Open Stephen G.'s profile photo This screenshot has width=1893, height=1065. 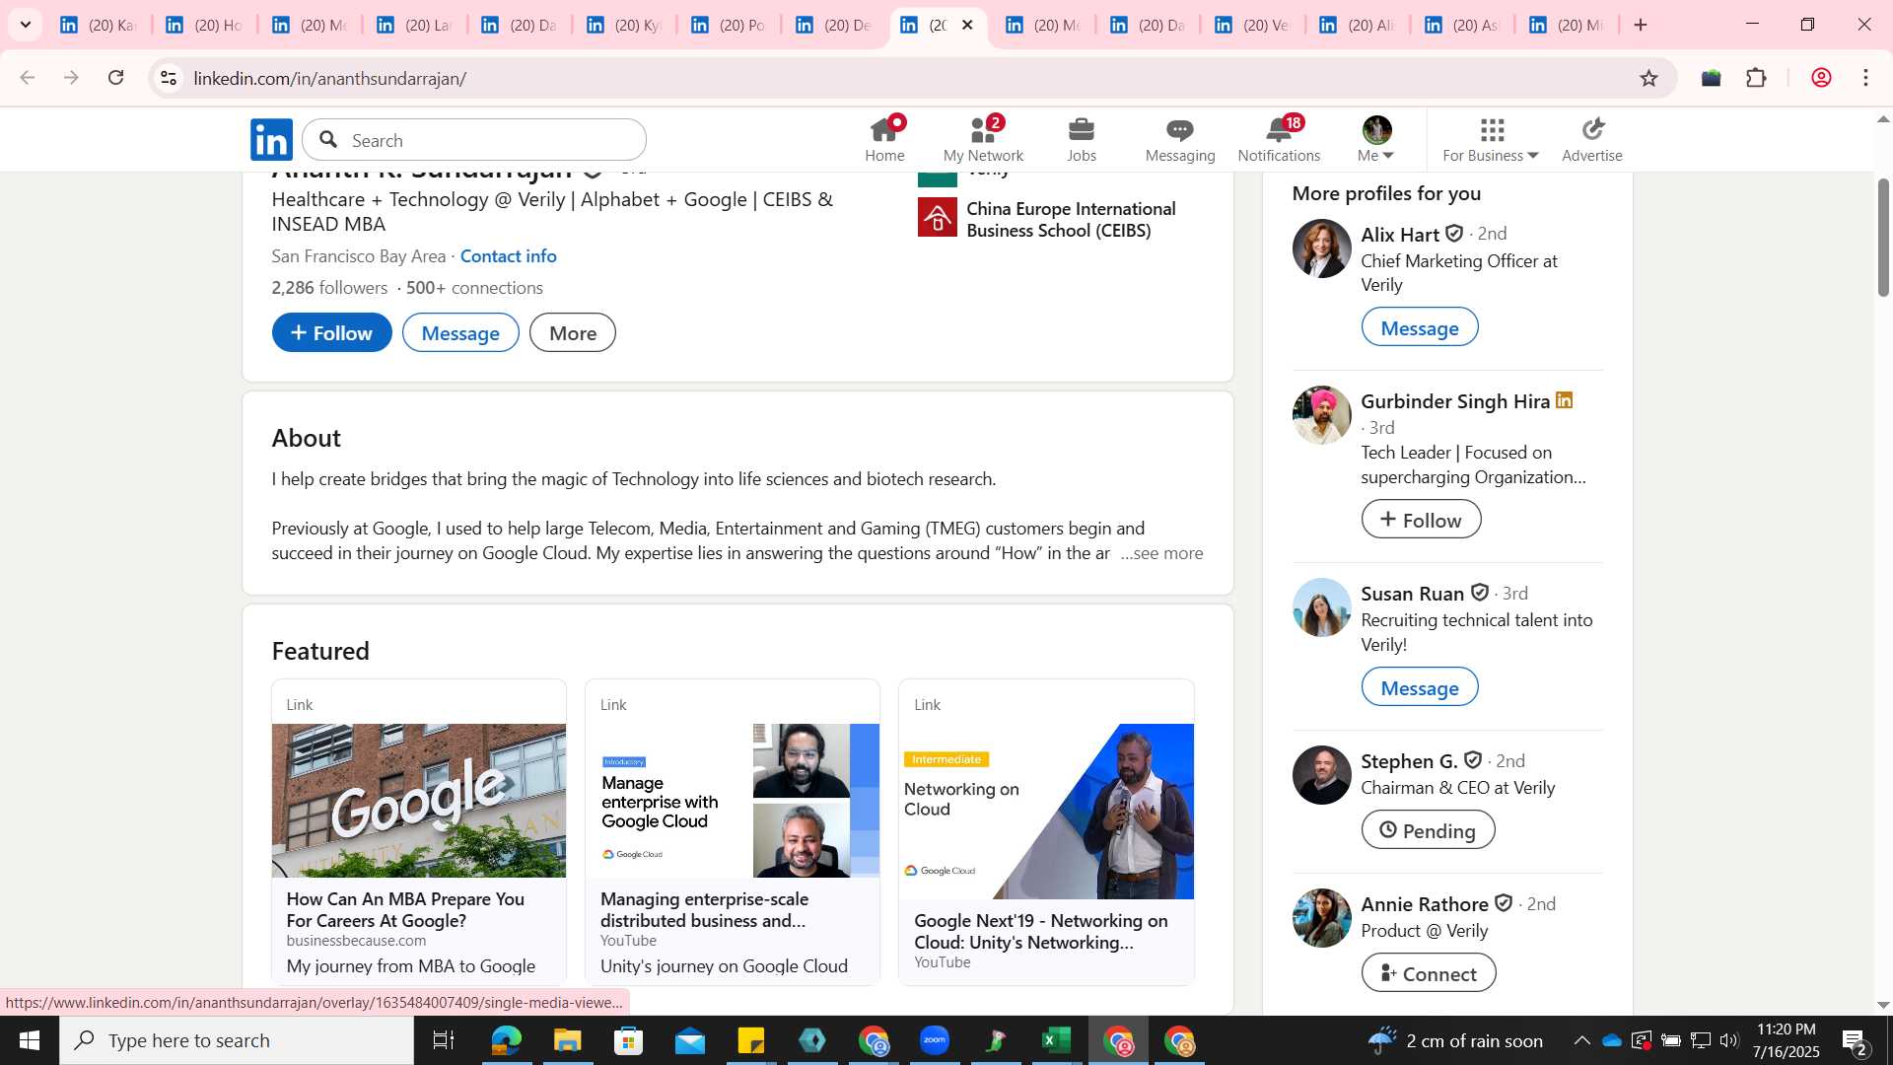click(1321, 775)
